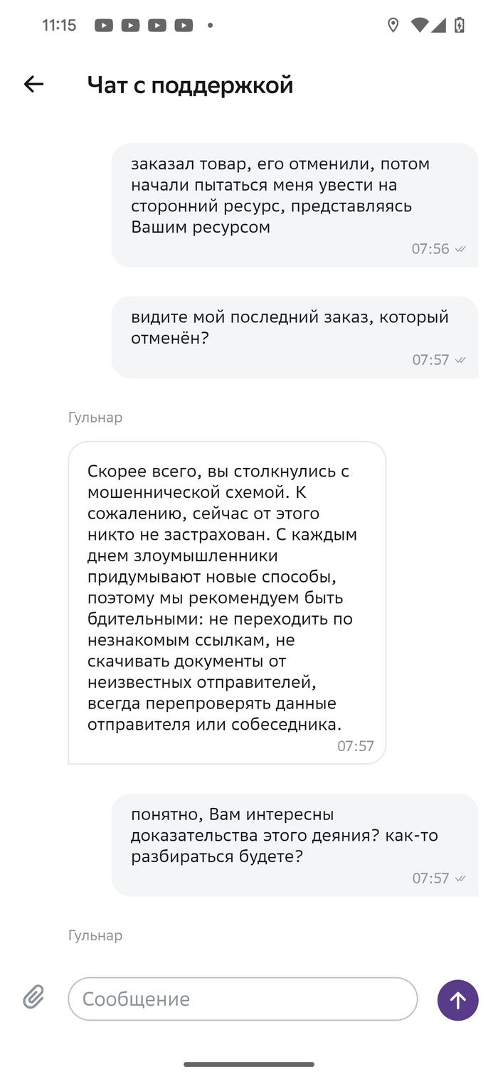
Task: Tap the last YouTube notification icon
Action: click(x=184, y=26)
